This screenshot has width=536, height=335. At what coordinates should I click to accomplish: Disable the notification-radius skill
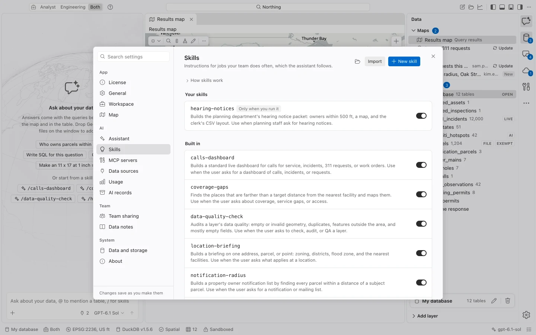[x=421, y=283]
